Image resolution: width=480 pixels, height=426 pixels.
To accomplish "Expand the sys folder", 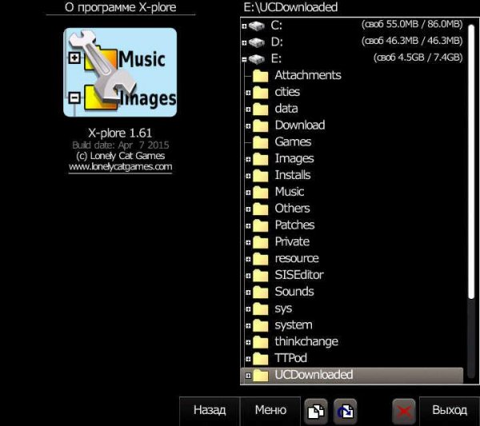I will click(248, 309).
